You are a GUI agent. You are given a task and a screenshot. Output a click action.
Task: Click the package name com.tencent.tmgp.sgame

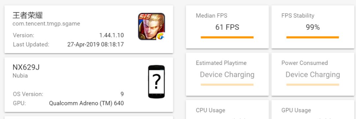46,24
